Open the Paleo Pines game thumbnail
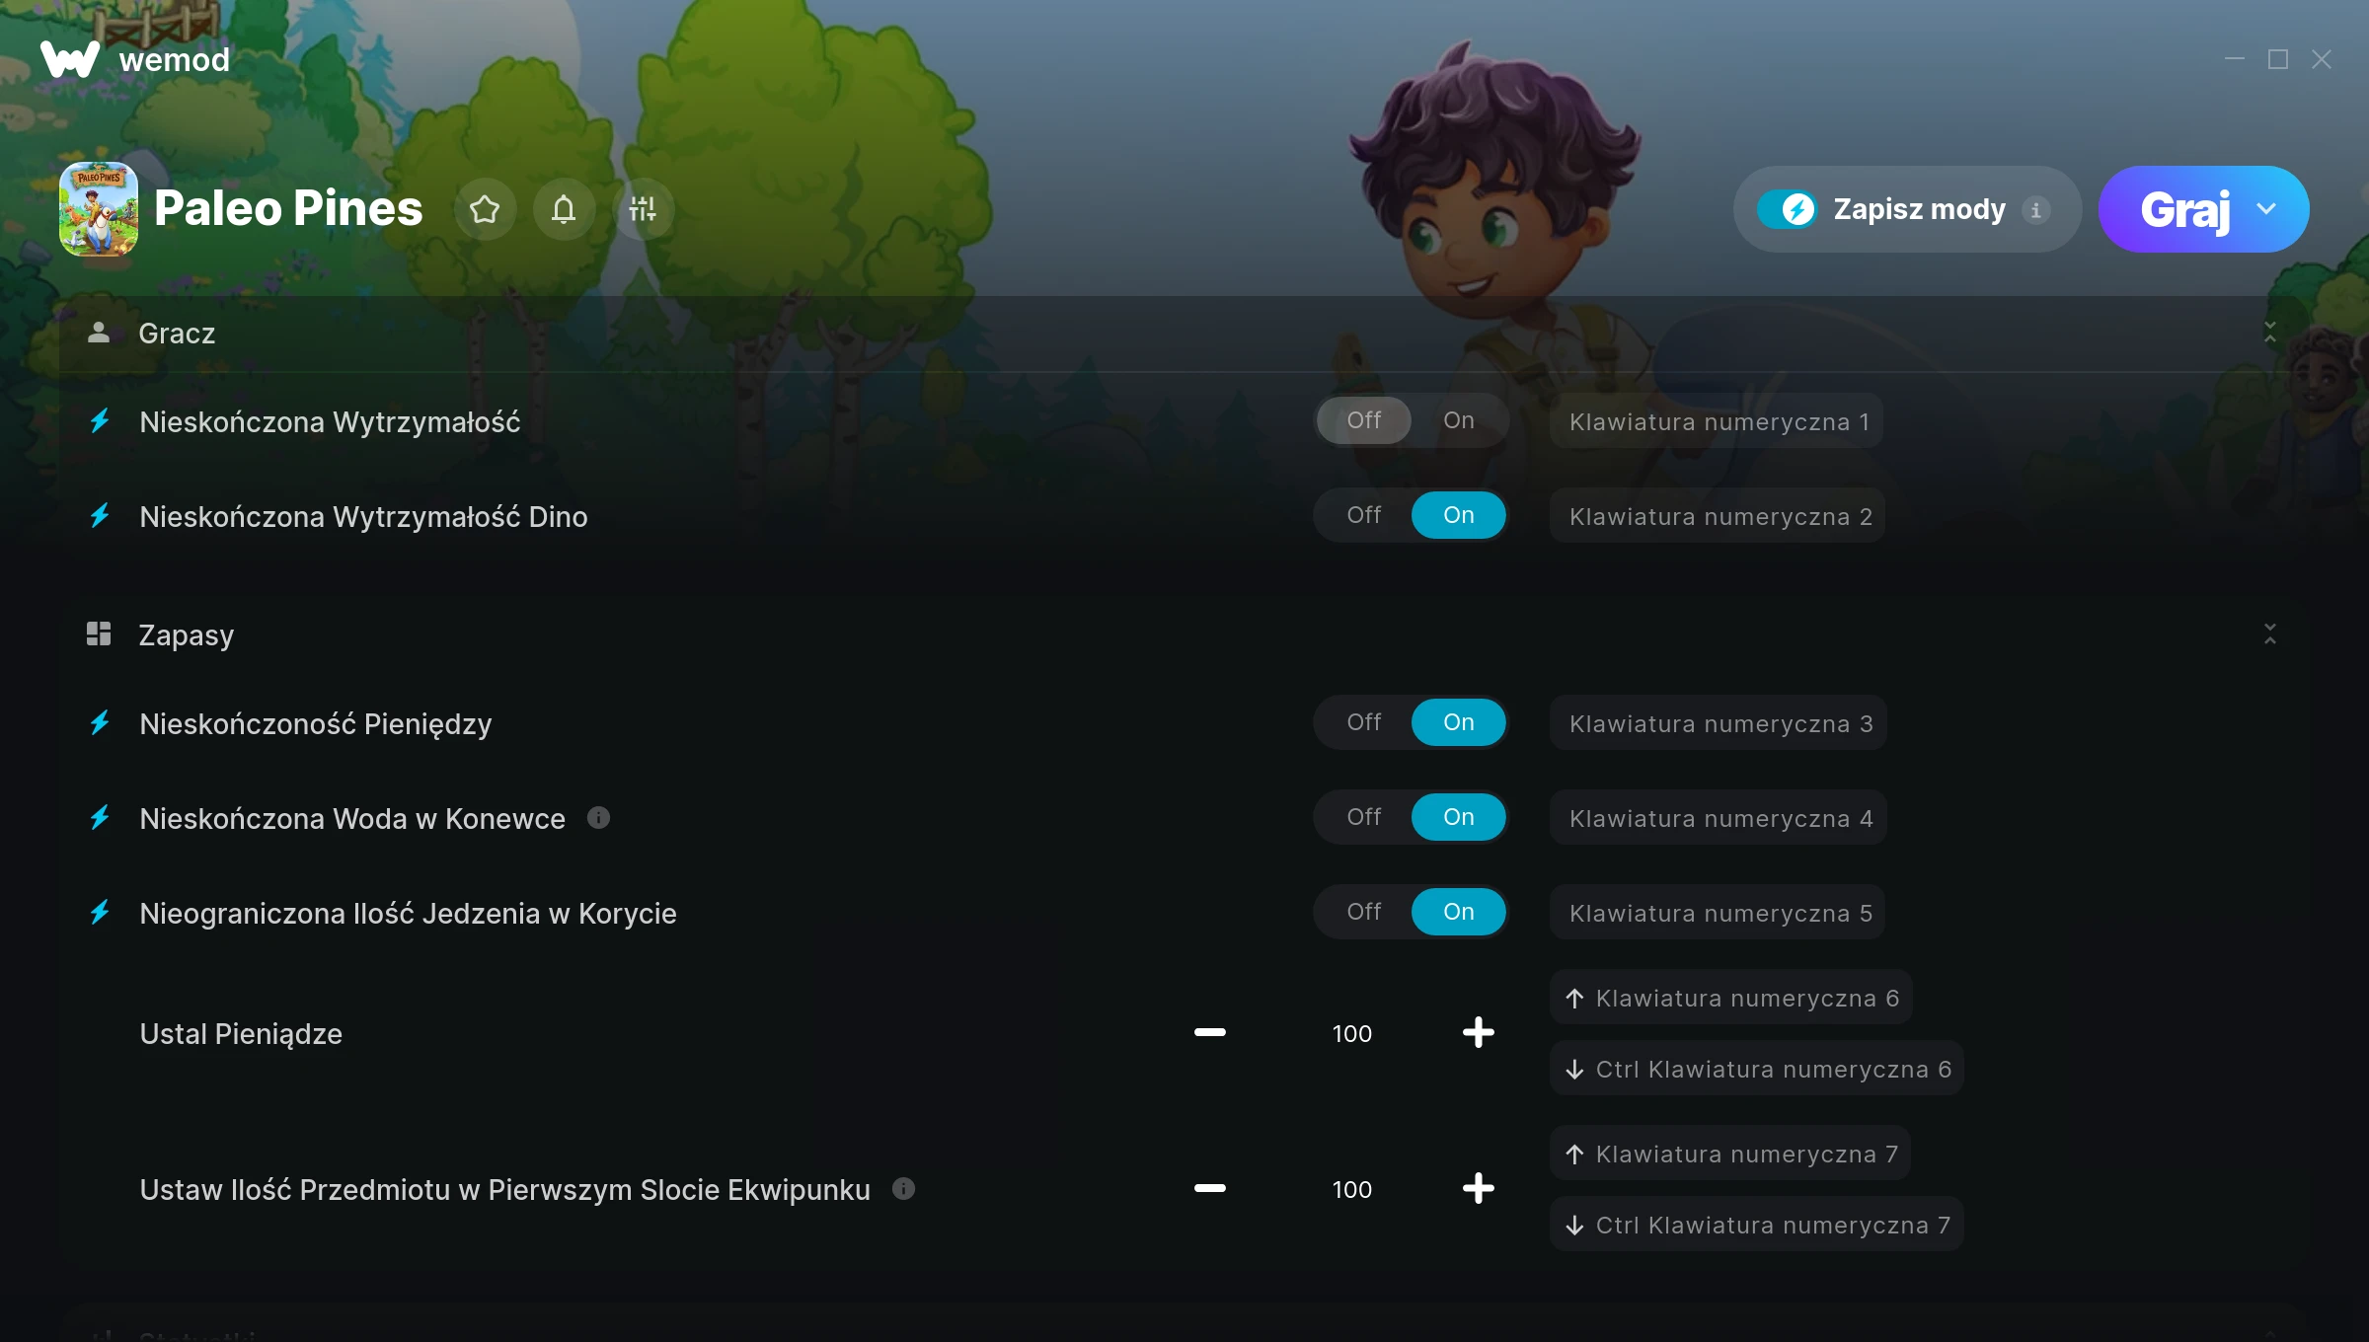This screenshot has height=1342, width=2369. pyautogui.click(x=99, y=209)
